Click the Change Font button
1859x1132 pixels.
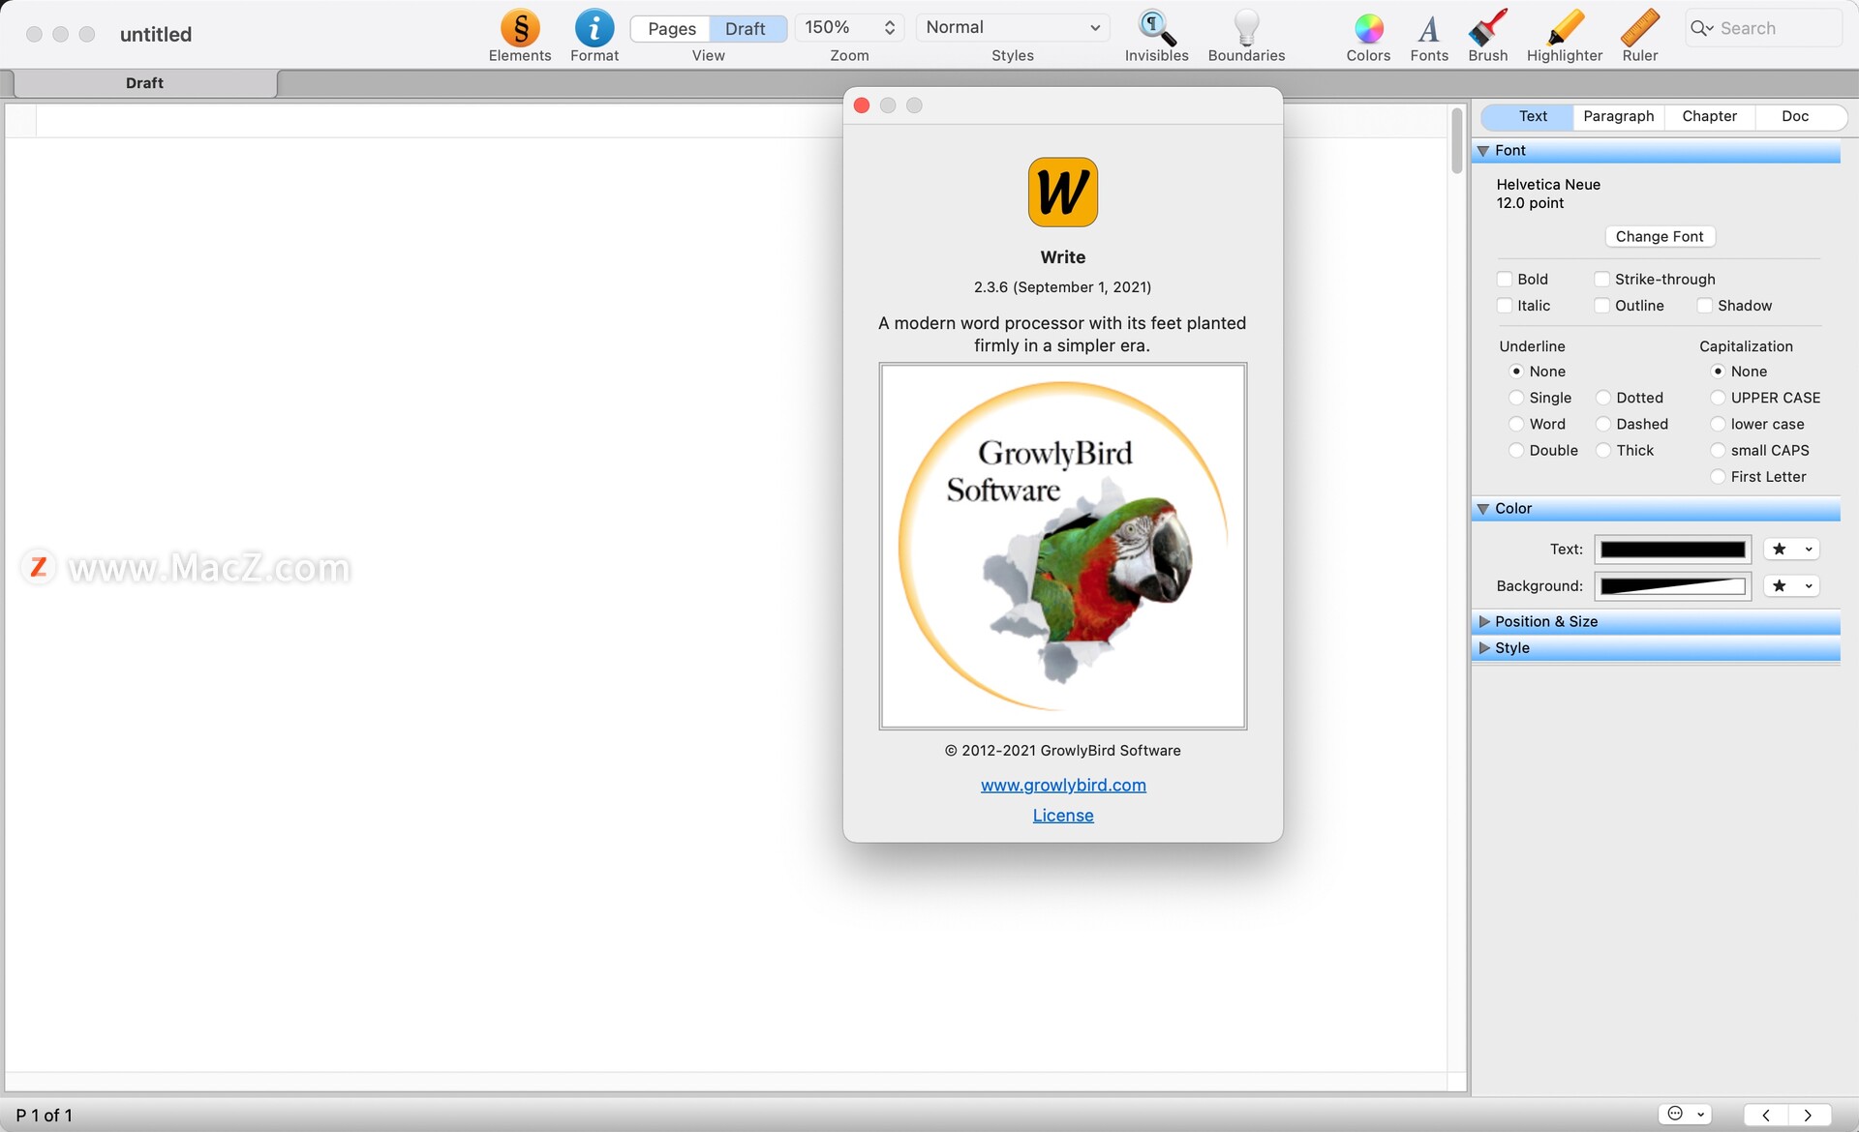click(x=1660, y=237)
